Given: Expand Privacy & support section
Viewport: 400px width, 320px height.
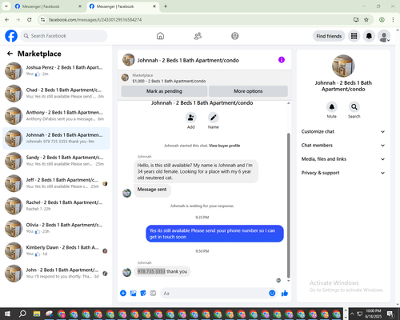Looking at the screenshot, I should pos(343,173).
